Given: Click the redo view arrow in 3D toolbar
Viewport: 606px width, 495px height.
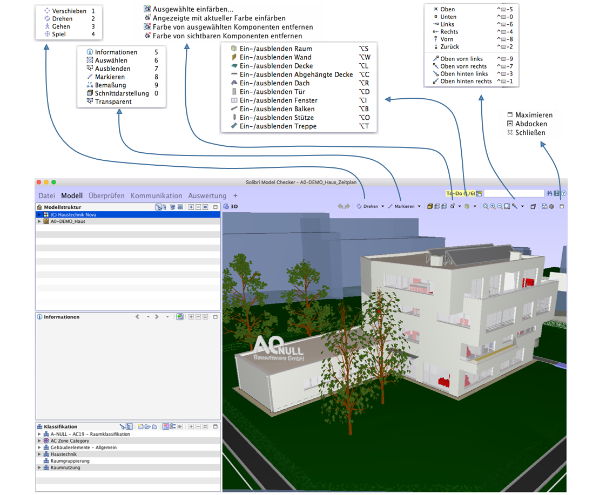Looking at the screenshot, I should pyautogui.click(x=347, y=207).
